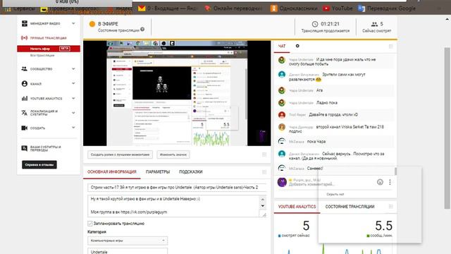Click the chat list scrollbar thumb

pyautogui.click(x=395, y=171)
